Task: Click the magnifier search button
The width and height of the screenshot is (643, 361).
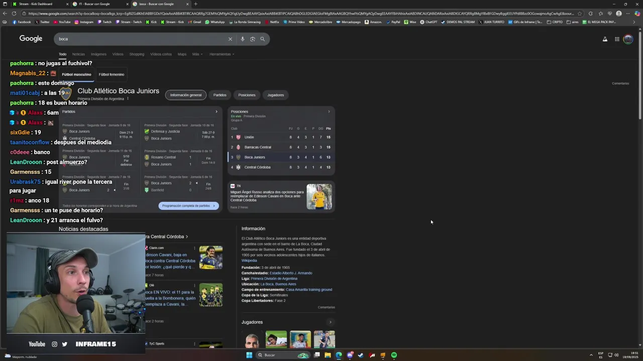Action: (x=262, y=39)
